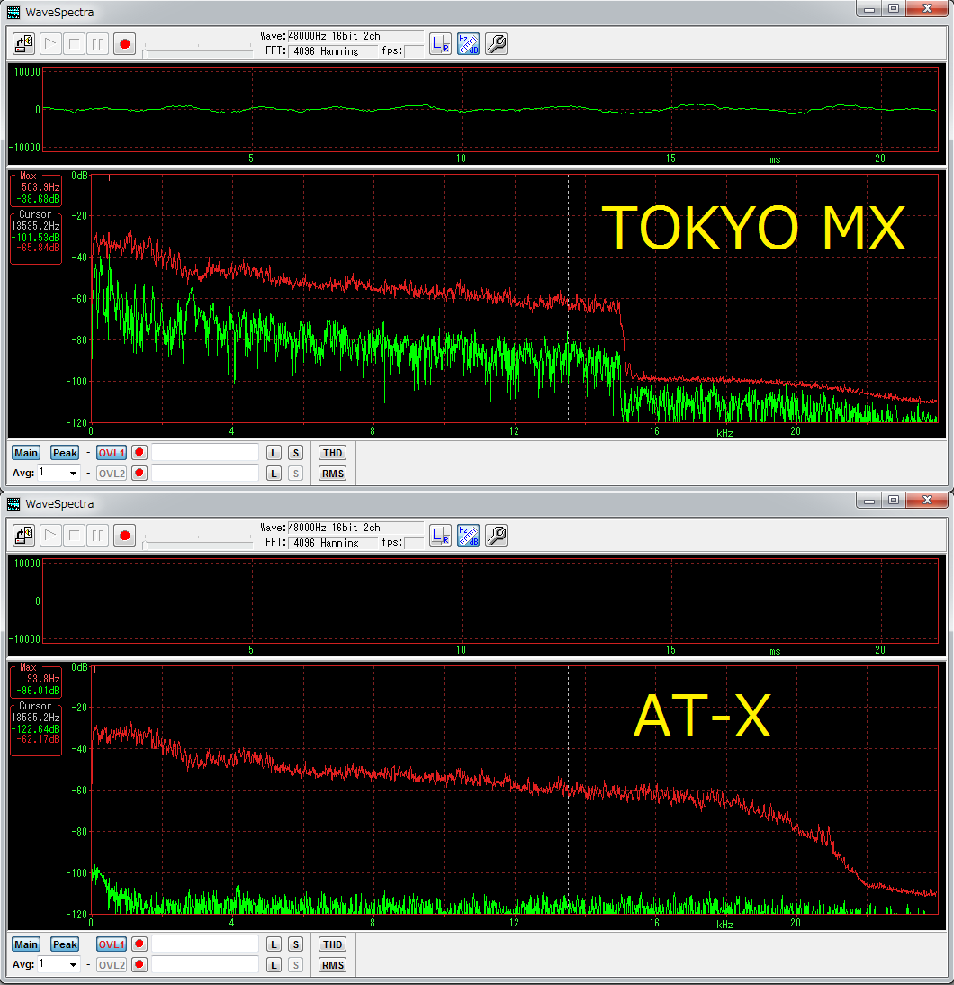Toggle Hz/dB scale icon in bottom window

pos(469,535)
